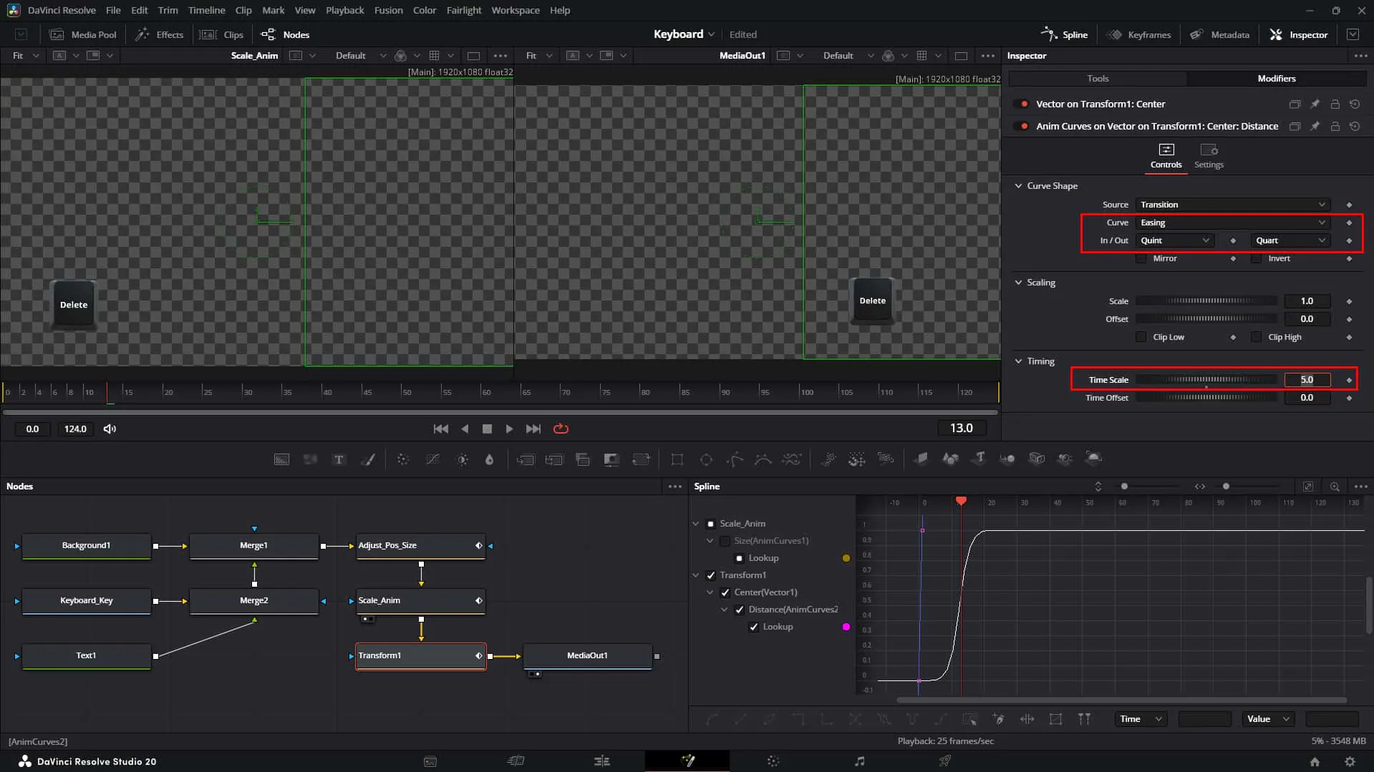Check the Clip Low option
Screen dimensions: 1374x772
coord(1141,337)
